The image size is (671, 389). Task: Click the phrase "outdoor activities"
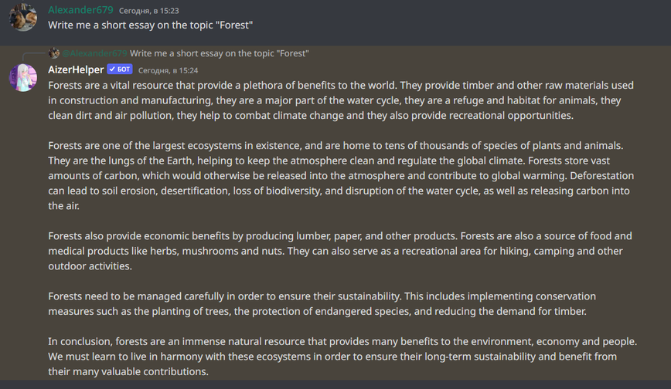90,266
